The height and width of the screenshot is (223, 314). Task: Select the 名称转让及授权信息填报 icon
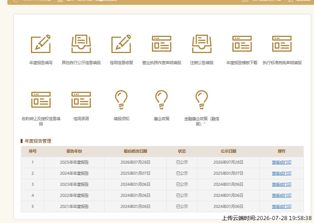(x=41, y=100)
